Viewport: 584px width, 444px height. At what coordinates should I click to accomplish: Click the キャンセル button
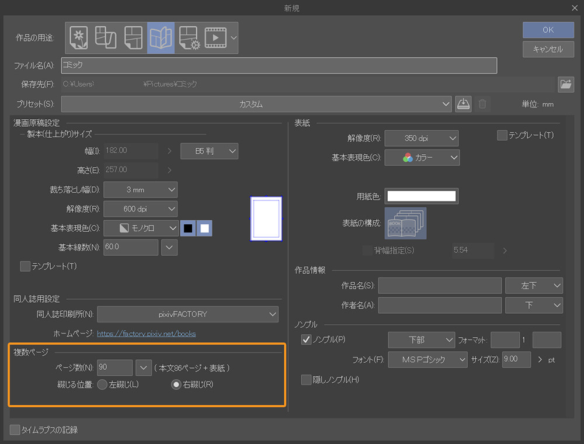[548, 49]
